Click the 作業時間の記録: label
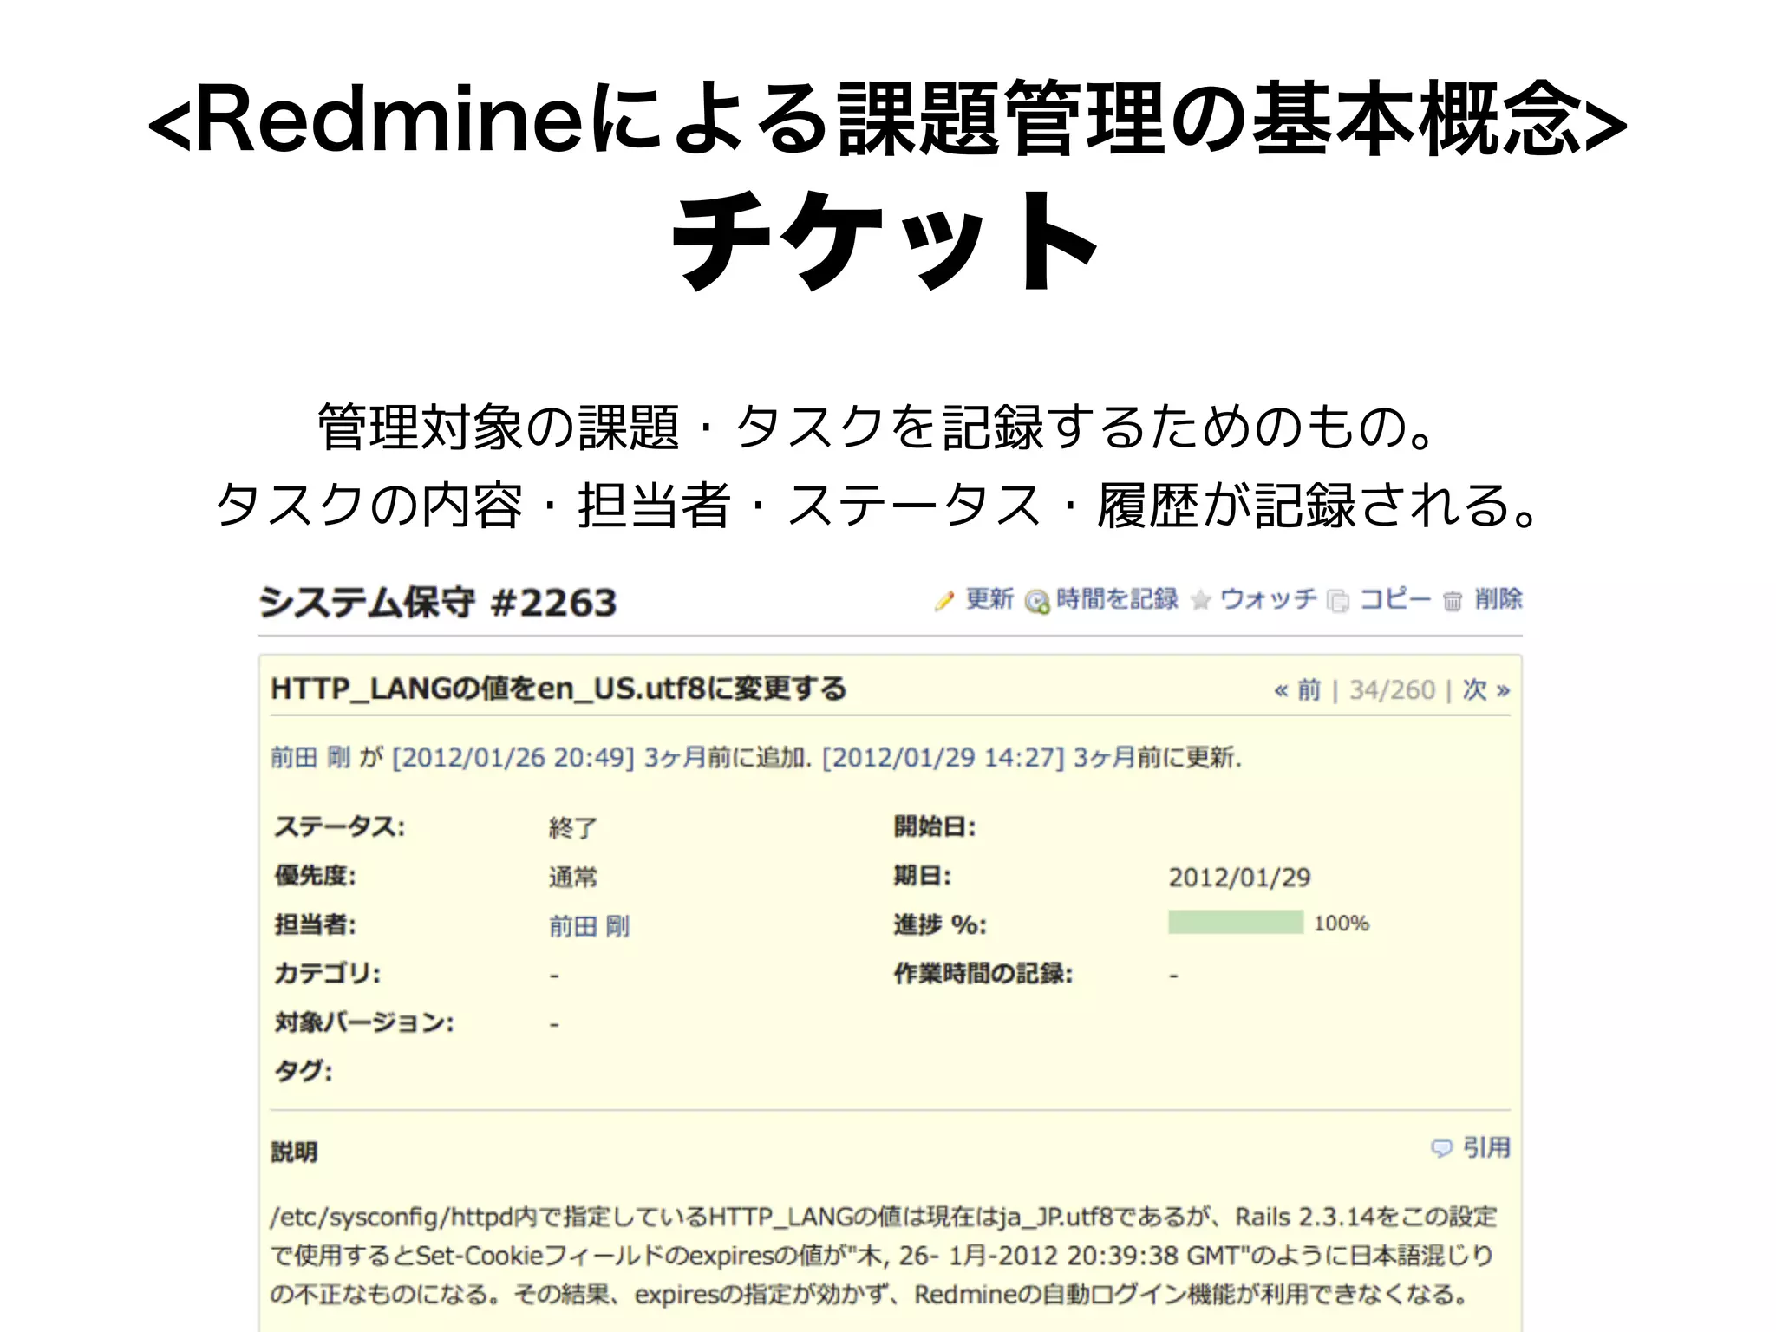Image resolution: width=1776 pixels, height=1332 pixels. click(983, 973)
